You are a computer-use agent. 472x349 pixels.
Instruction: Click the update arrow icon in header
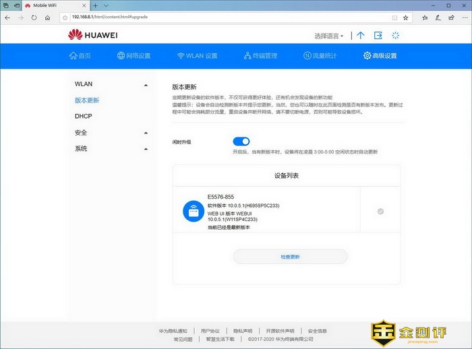360,35
